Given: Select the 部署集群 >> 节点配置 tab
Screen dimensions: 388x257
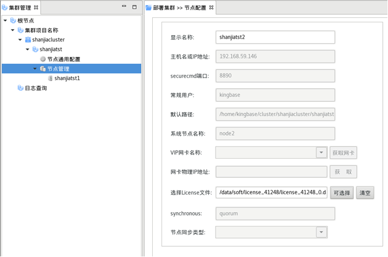Looking at the screenshot, I should (179, 7).
